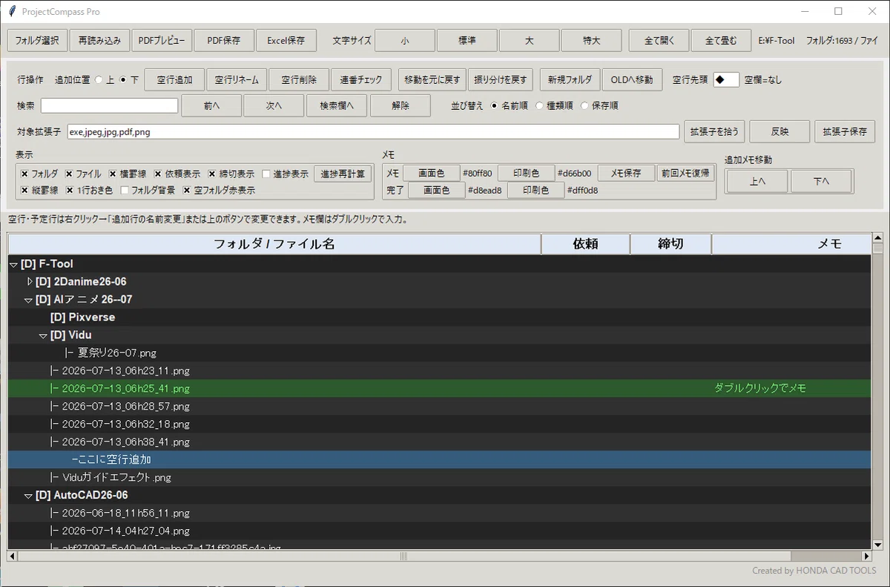
Task: Set font size to 特大
Action: point(592,41)
